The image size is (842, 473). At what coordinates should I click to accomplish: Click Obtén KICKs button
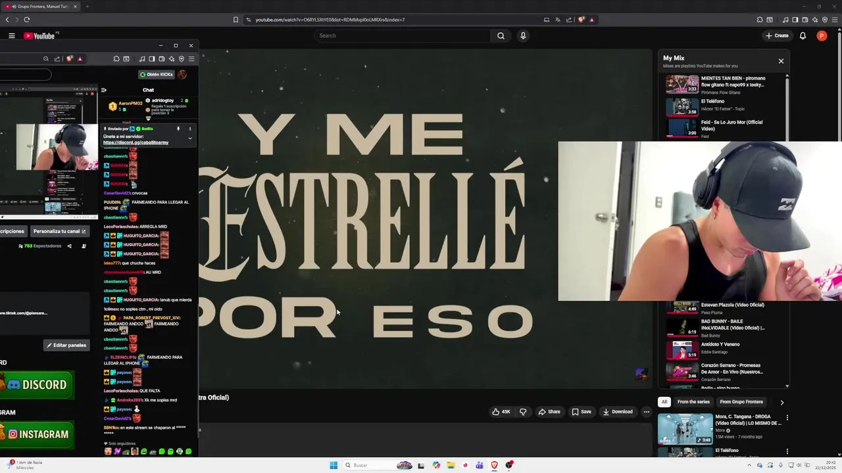click(x=156, y=74)
